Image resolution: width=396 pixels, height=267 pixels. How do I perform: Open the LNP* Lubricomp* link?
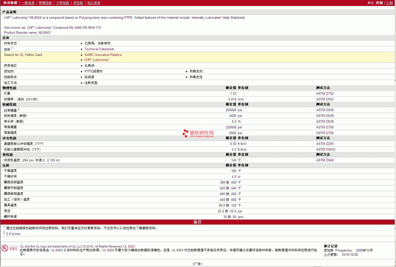click(97, 60)
